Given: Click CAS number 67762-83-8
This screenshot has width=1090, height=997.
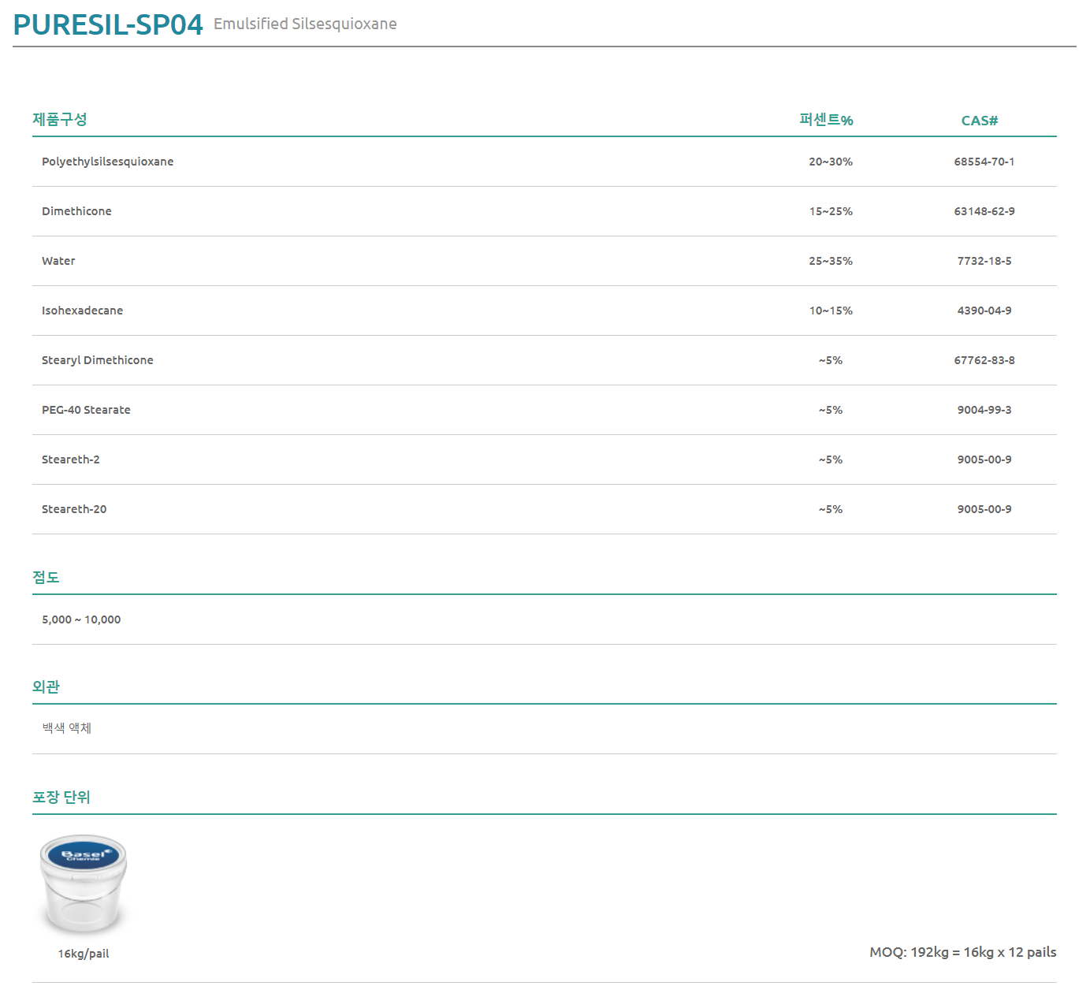Looking at the screenshot, I should coord(984,360).
